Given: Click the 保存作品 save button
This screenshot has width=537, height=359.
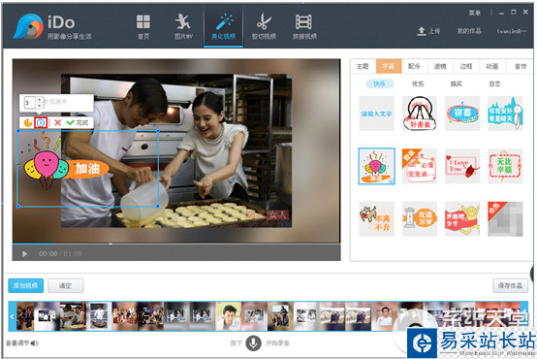Looking at the screenshot, I should coord(510,285).
